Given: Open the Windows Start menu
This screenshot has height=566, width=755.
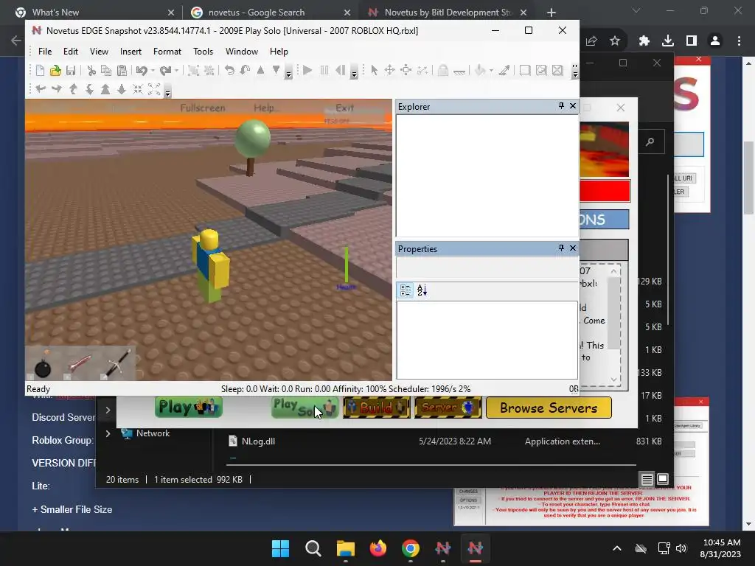Looking at the screenshot, I should 280,548.
